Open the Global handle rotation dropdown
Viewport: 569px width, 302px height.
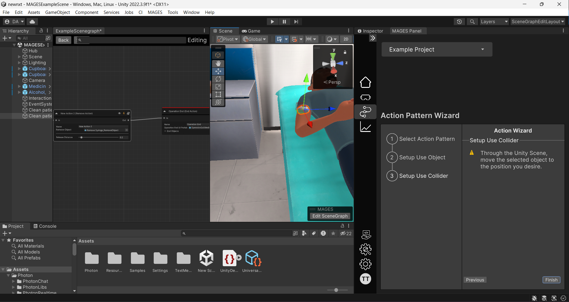coord(254,39)
